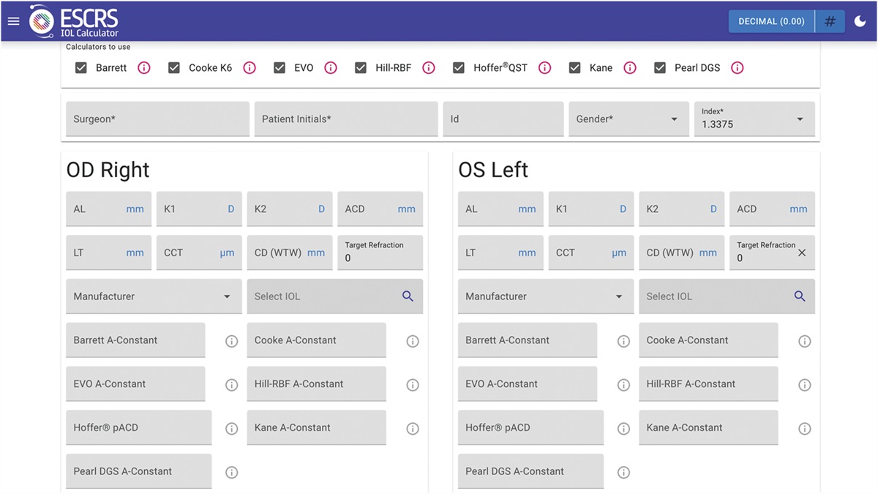Viewport: 878px width, 494px height.
Task: Click the search icon in OD Right Select IOL
Action: (x=408, y=296)
